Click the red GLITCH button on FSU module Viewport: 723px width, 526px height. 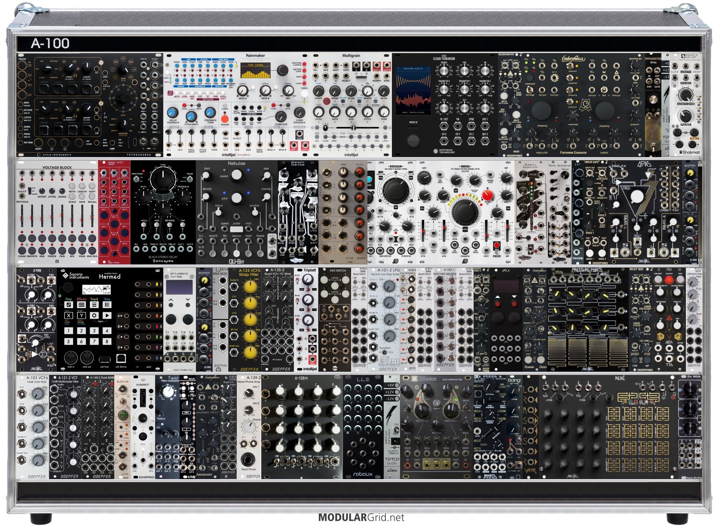[669, 280]
